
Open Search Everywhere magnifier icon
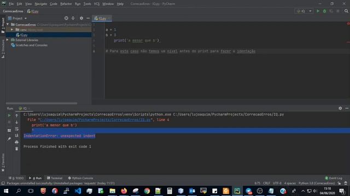pos(346,11)
